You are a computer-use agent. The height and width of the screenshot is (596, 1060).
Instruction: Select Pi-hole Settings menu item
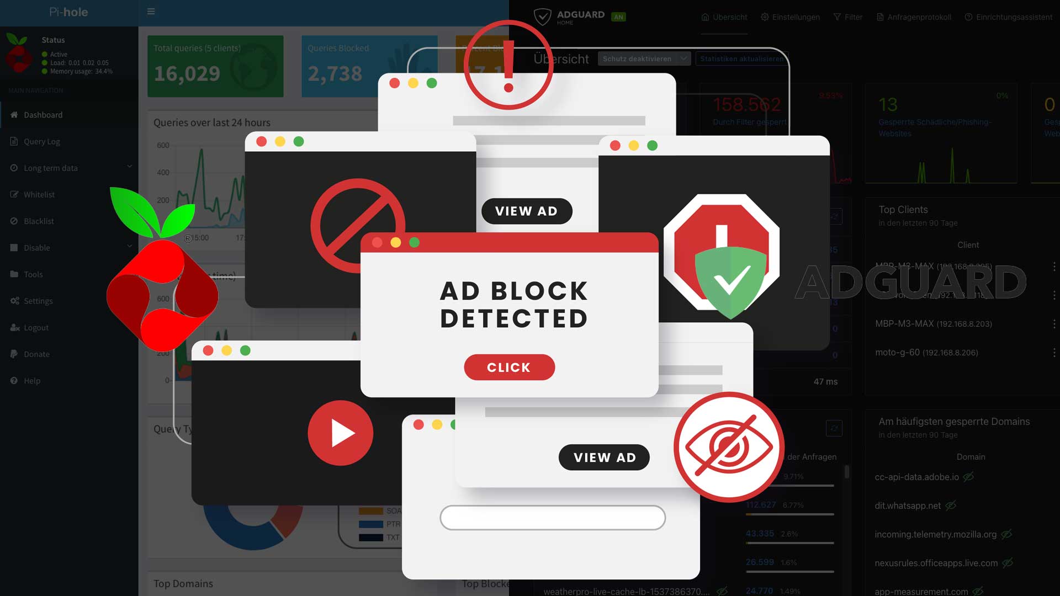[38, 301]
